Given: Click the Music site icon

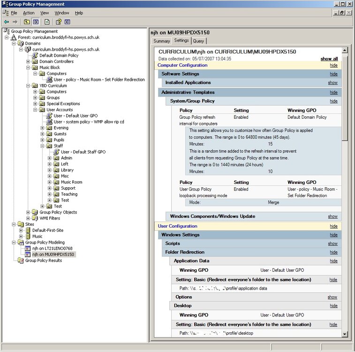Looking at the screenshot, I should coord(28,237).
